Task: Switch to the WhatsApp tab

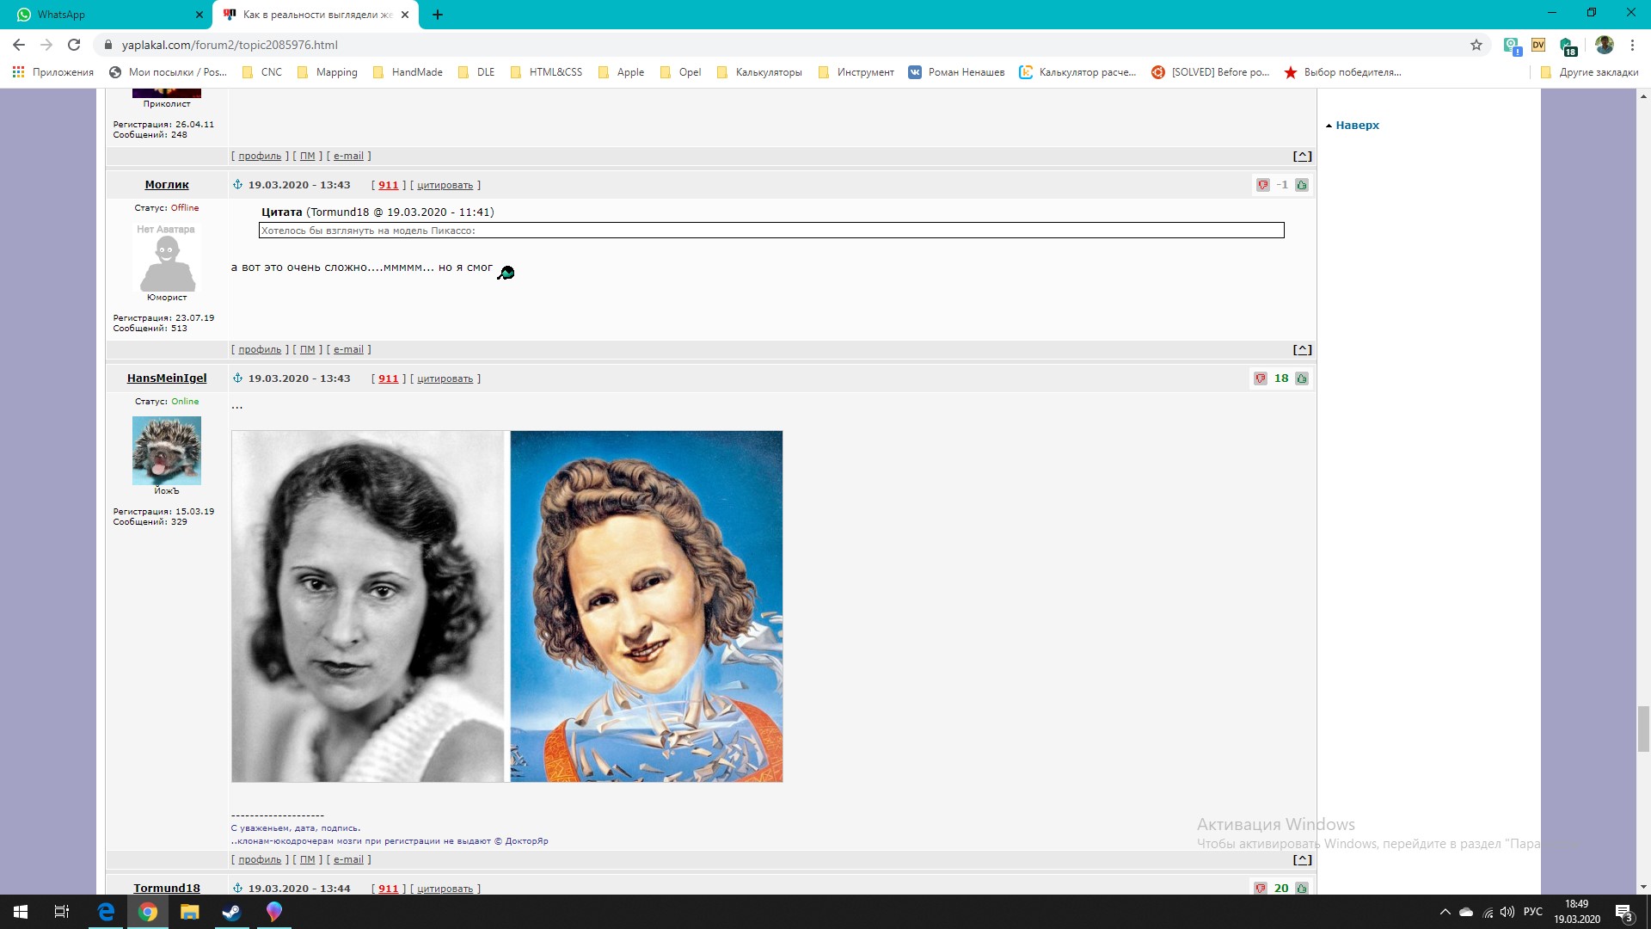Action: coord(106,15)
